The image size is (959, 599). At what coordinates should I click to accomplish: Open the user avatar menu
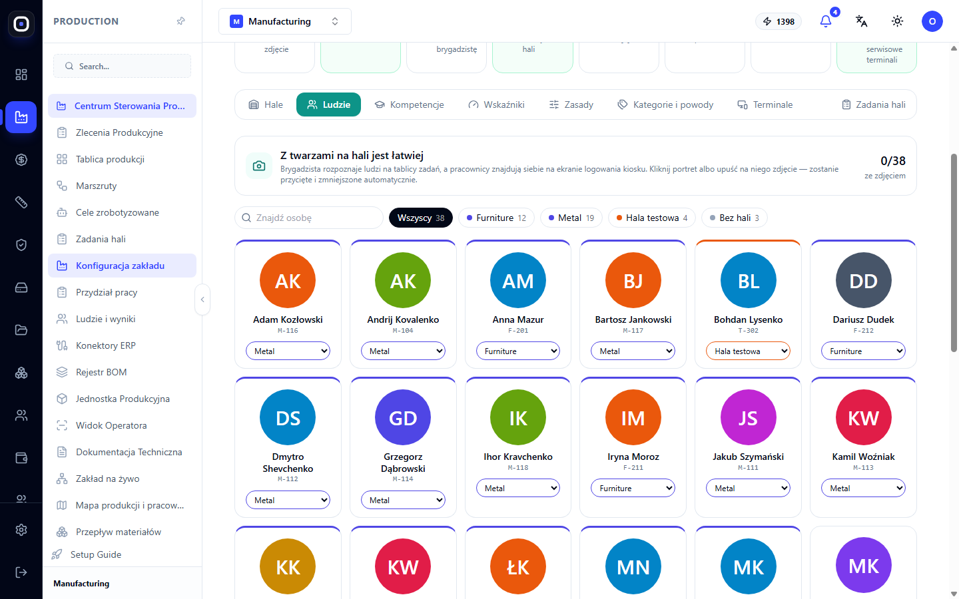pyautogui.click(x=932, y=21)
